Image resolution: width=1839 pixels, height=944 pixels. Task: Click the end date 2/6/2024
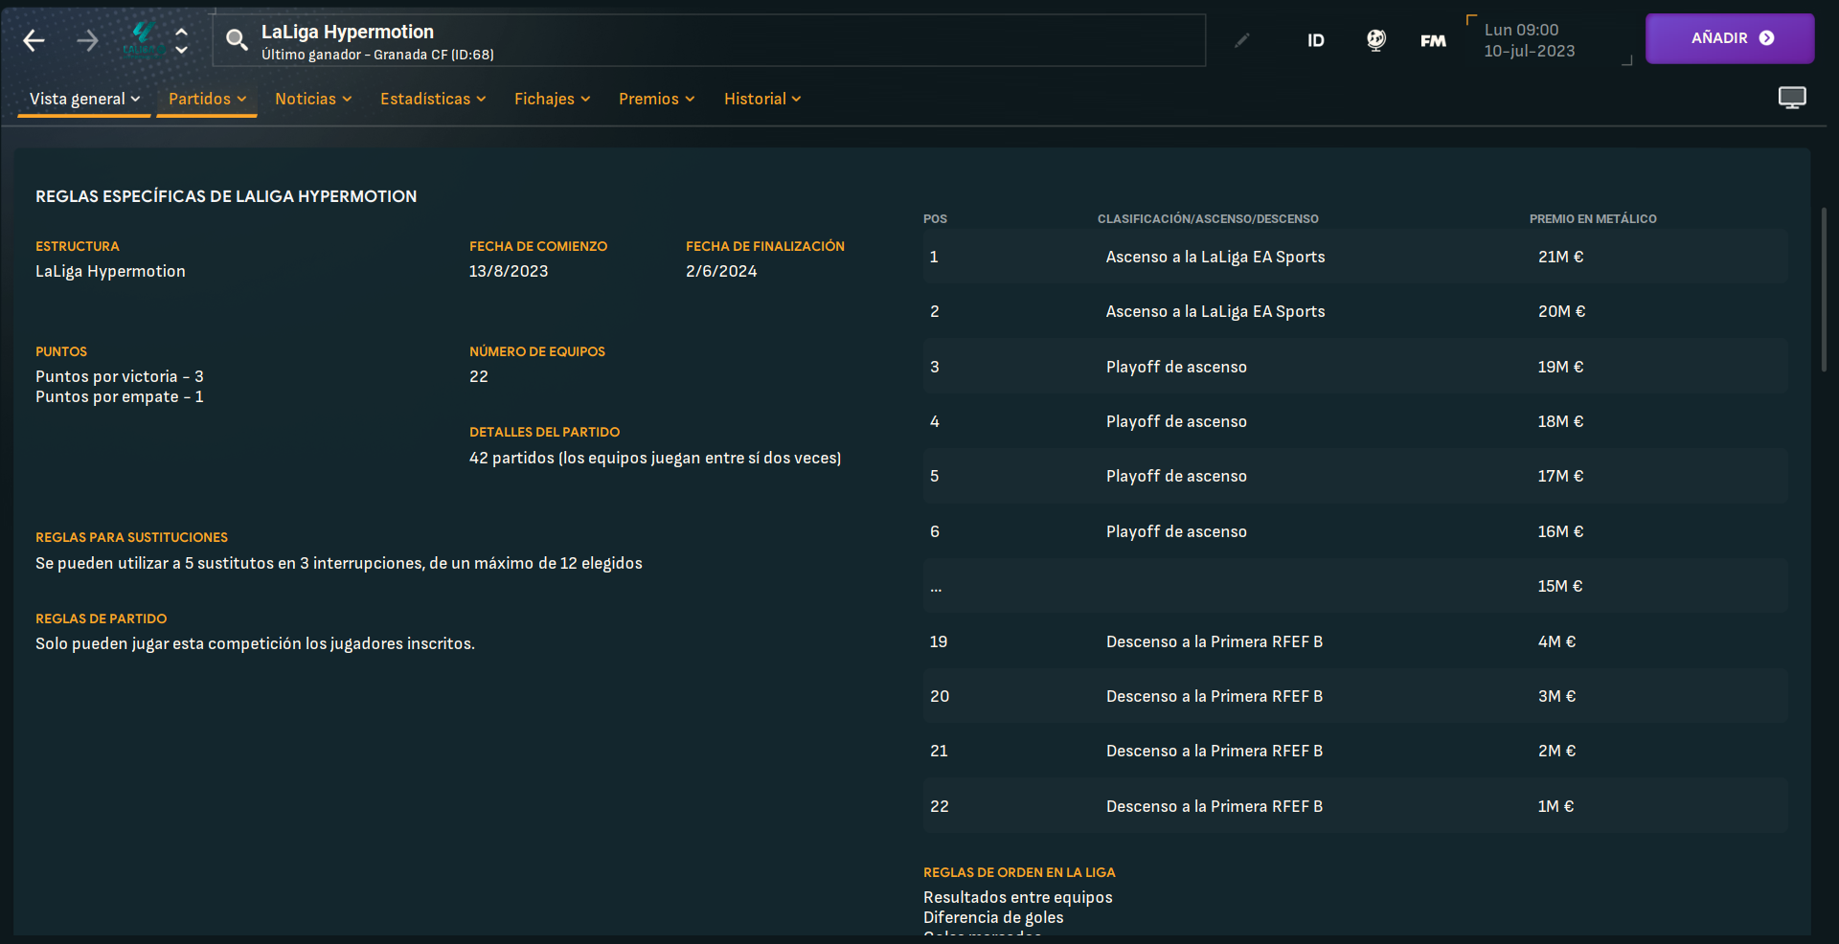[721, 271]
